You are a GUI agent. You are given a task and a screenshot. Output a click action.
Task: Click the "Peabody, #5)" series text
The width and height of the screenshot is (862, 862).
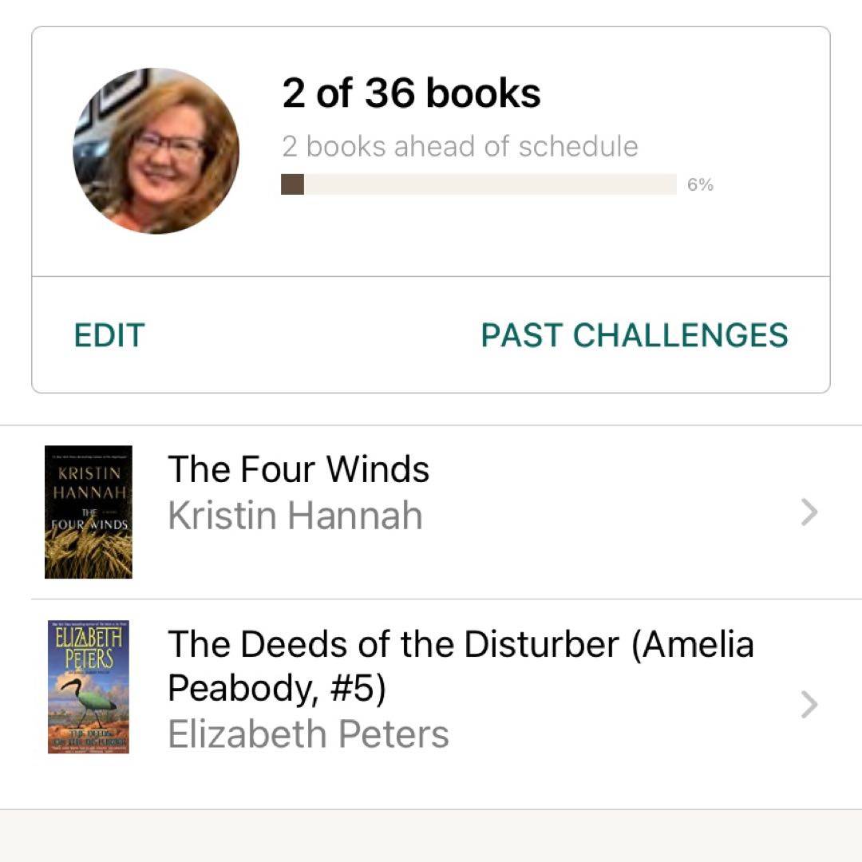(276, 690)
